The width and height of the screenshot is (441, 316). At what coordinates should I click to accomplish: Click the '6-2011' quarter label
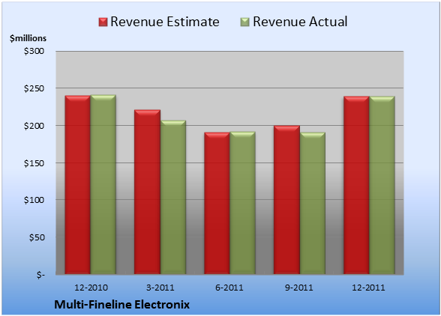click(229, 288)
